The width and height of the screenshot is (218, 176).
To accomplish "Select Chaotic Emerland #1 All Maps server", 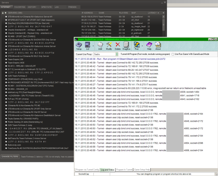I will [x=82, y=30].
